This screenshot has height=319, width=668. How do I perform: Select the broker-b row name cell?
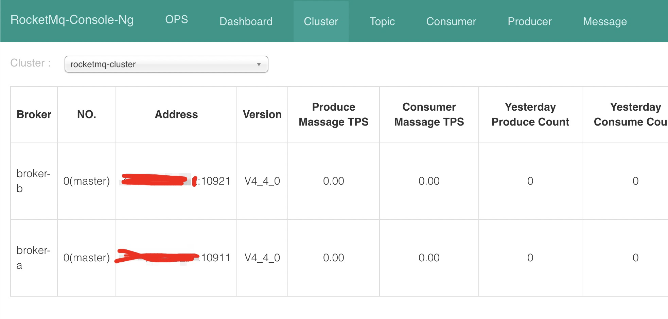(33, 181)
